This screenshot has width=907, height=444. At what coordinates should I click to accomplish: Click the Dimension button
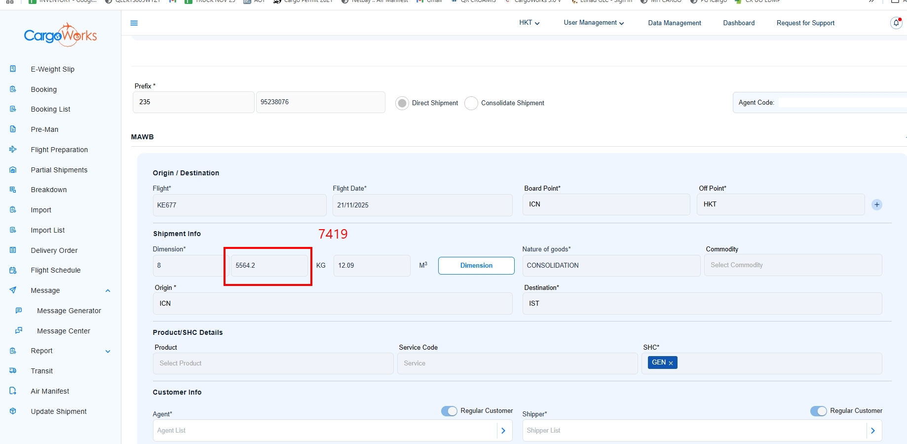[x=476, y=266]
